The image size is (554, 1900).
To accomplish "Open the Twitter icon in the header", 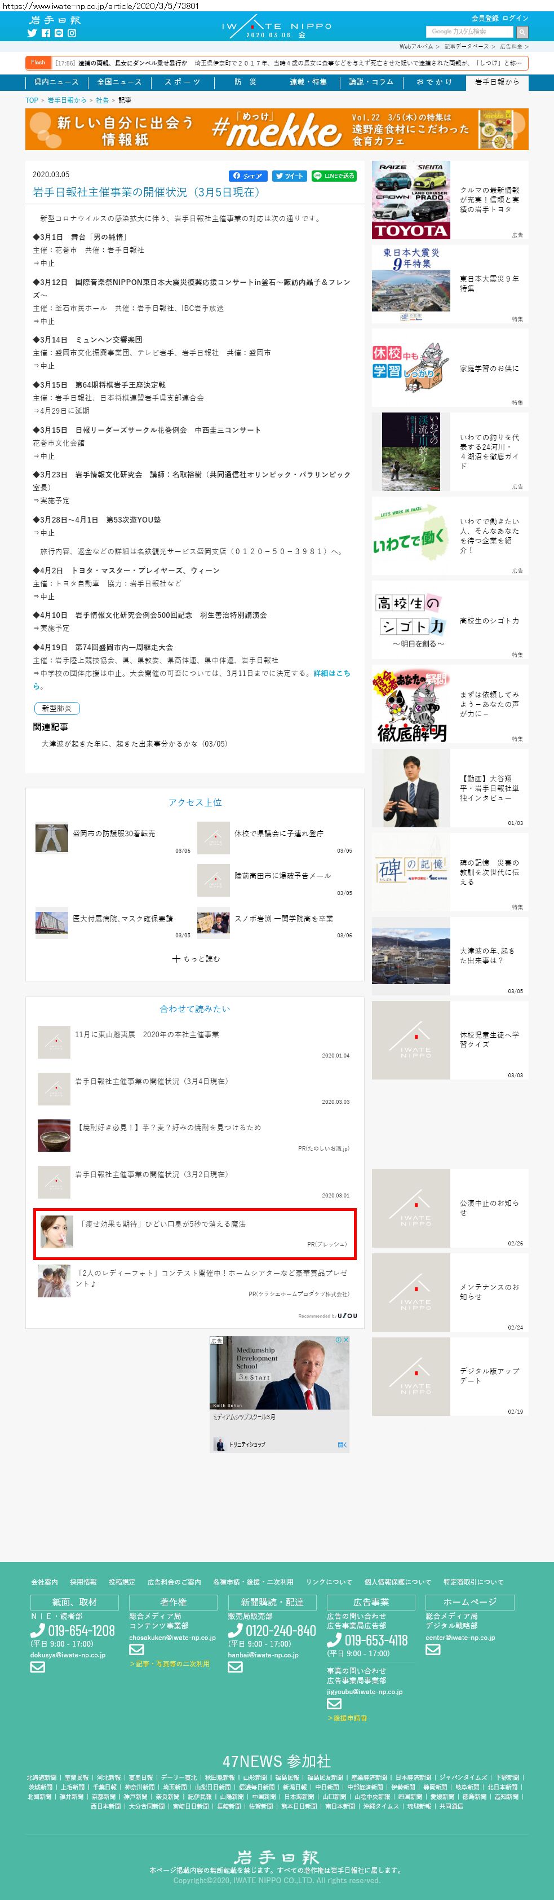I will point(32,33).
